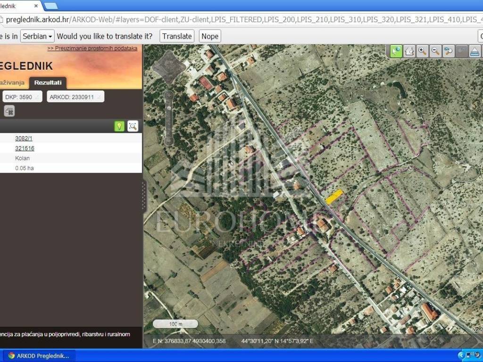
Task: Click the print results icon
Action: pyautogui.click(x=9, y=111)
